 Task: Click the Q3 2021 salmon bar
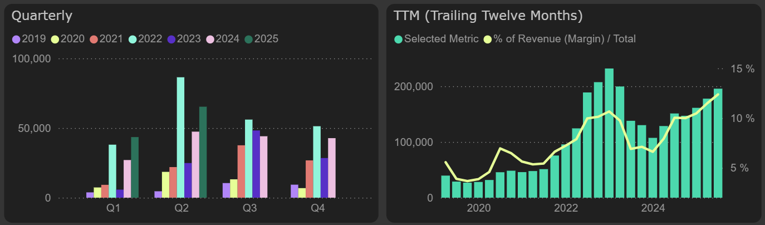coord(241,172)
